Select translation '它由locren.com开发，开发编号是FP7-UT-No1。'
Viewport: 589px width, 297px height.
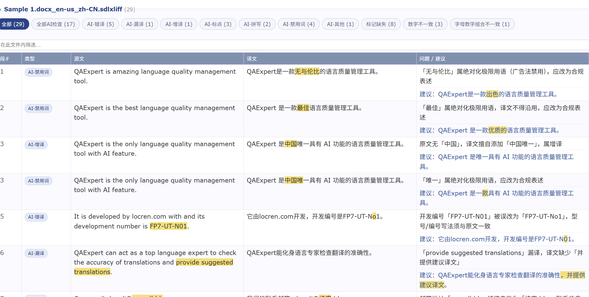click(x=315, y=217)
